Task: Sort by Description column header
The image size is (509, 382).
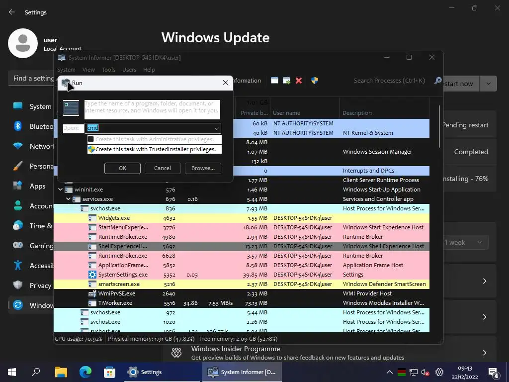Action: pyautogui.click(x=385, y=113)
